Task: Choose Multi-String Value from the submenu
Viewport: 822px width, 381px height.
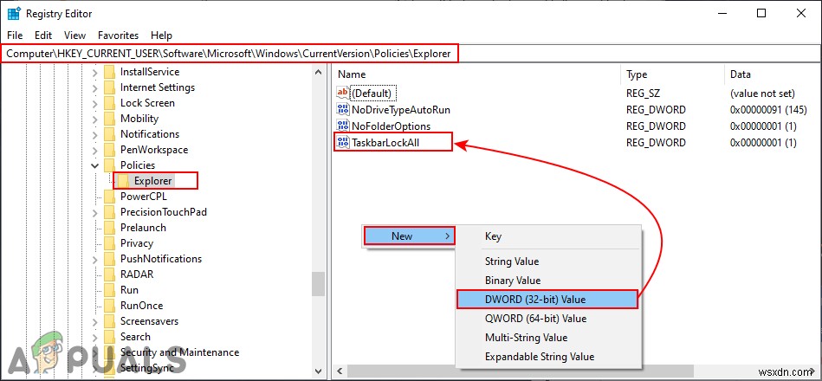Action: 547,338
